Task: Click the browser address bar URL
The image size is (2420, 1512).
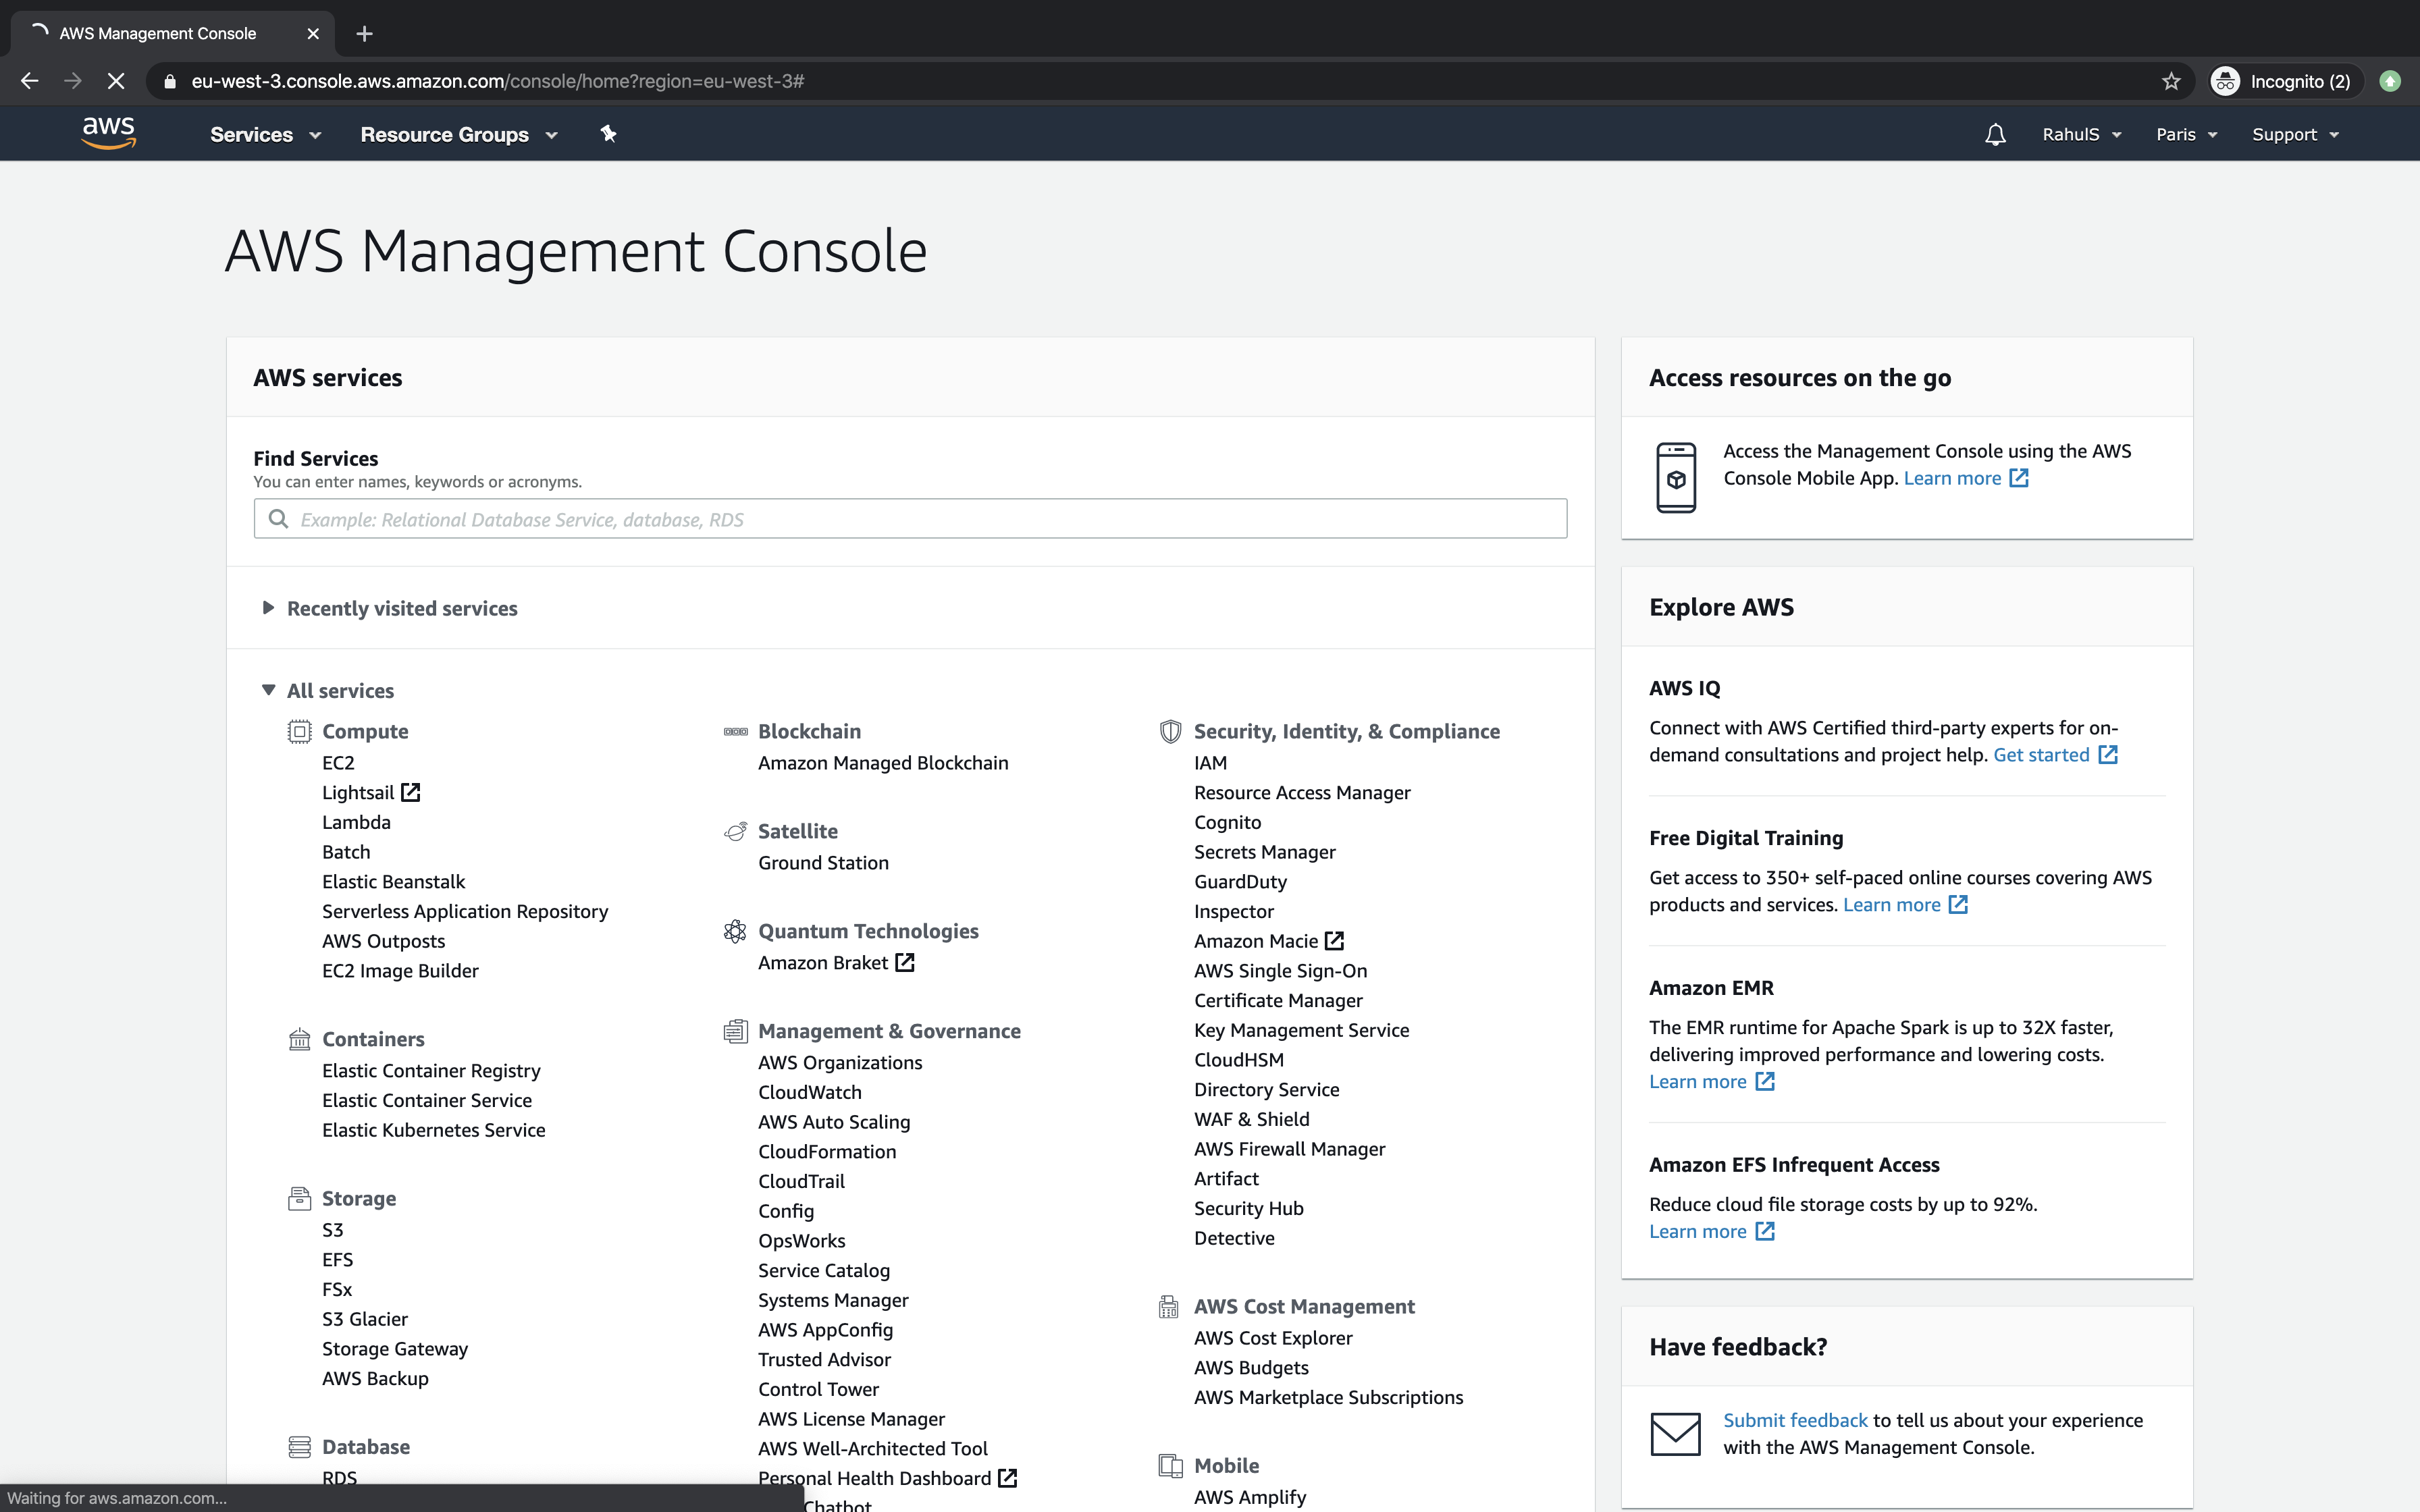Action: coord(497,81)
